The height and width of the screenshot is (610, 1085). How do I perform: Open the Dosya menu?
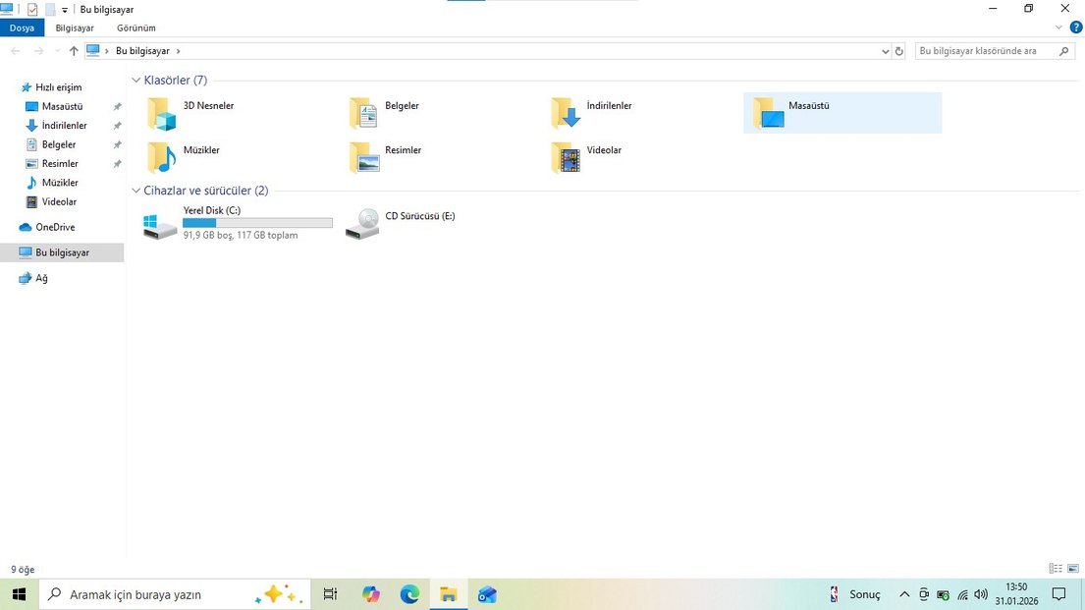[22, 28]
